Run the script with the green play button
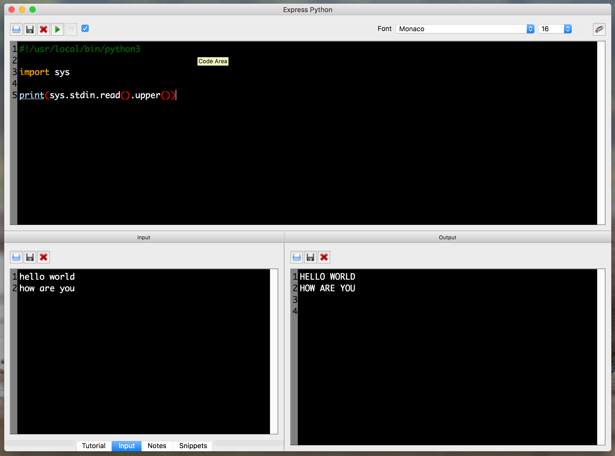This screenshot has height=456, width=615. [57, 29]
